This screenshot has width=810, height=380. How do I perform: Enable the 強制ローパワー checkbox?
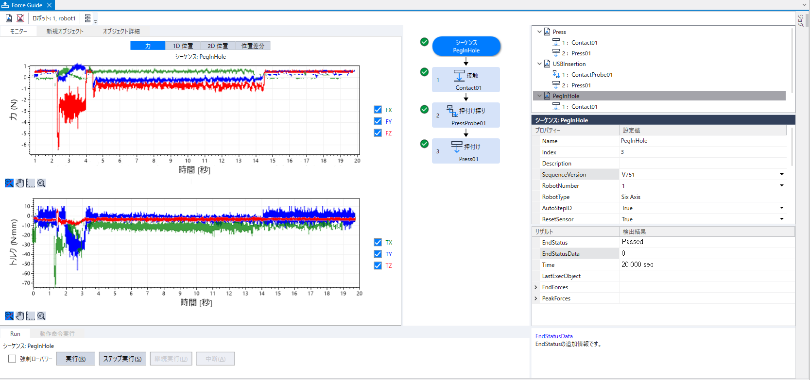[12, 359]
